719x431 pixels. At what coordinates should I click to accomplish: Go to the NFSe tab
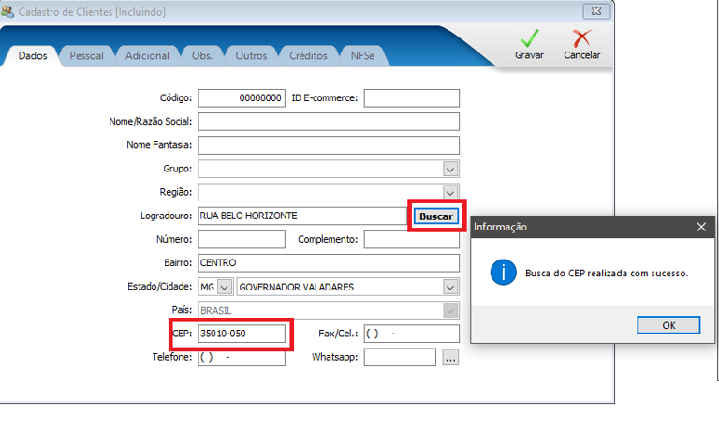pos(363,56)
